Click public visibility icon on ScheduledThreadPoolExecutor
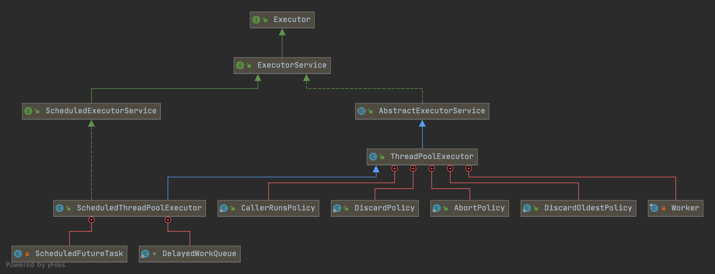715x274 pixels. [68, 208]
